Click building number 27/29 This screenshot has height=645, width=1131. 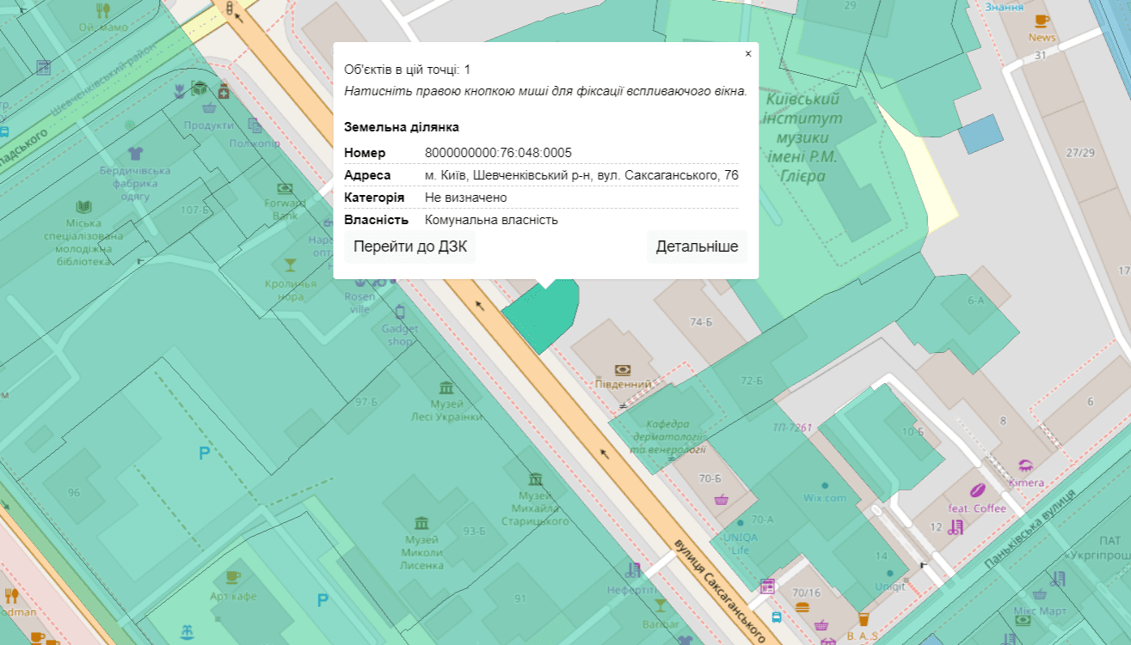pos(1079,153)
